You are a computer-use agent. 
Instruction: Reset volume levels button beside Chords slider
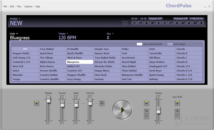click(102, 103)
